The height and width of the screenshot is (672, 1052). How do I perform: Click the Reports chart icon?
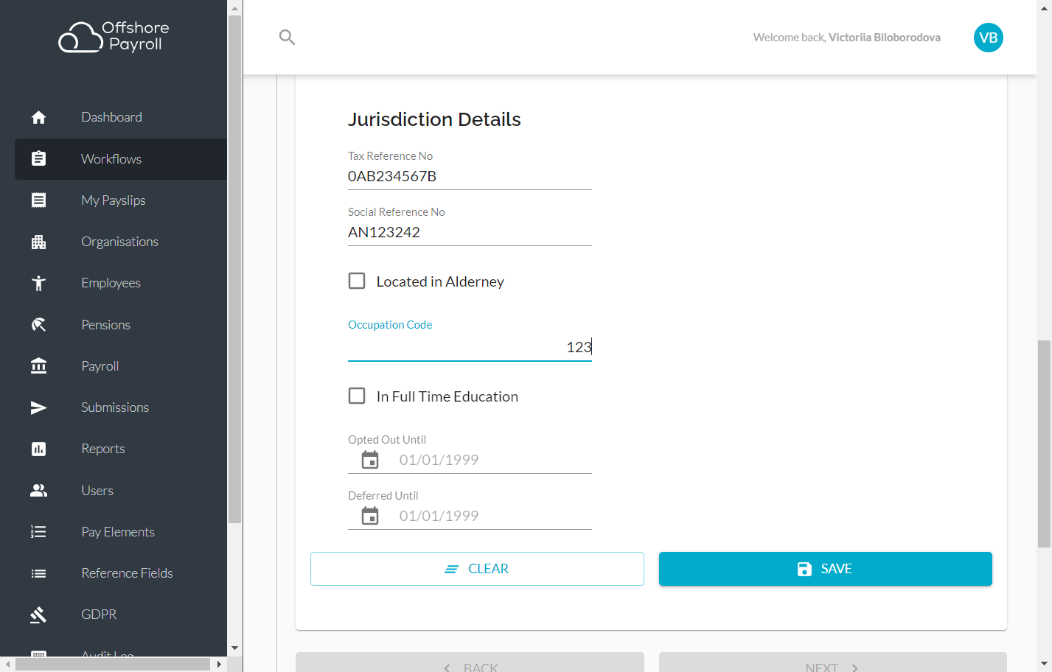tap(38, 449)
